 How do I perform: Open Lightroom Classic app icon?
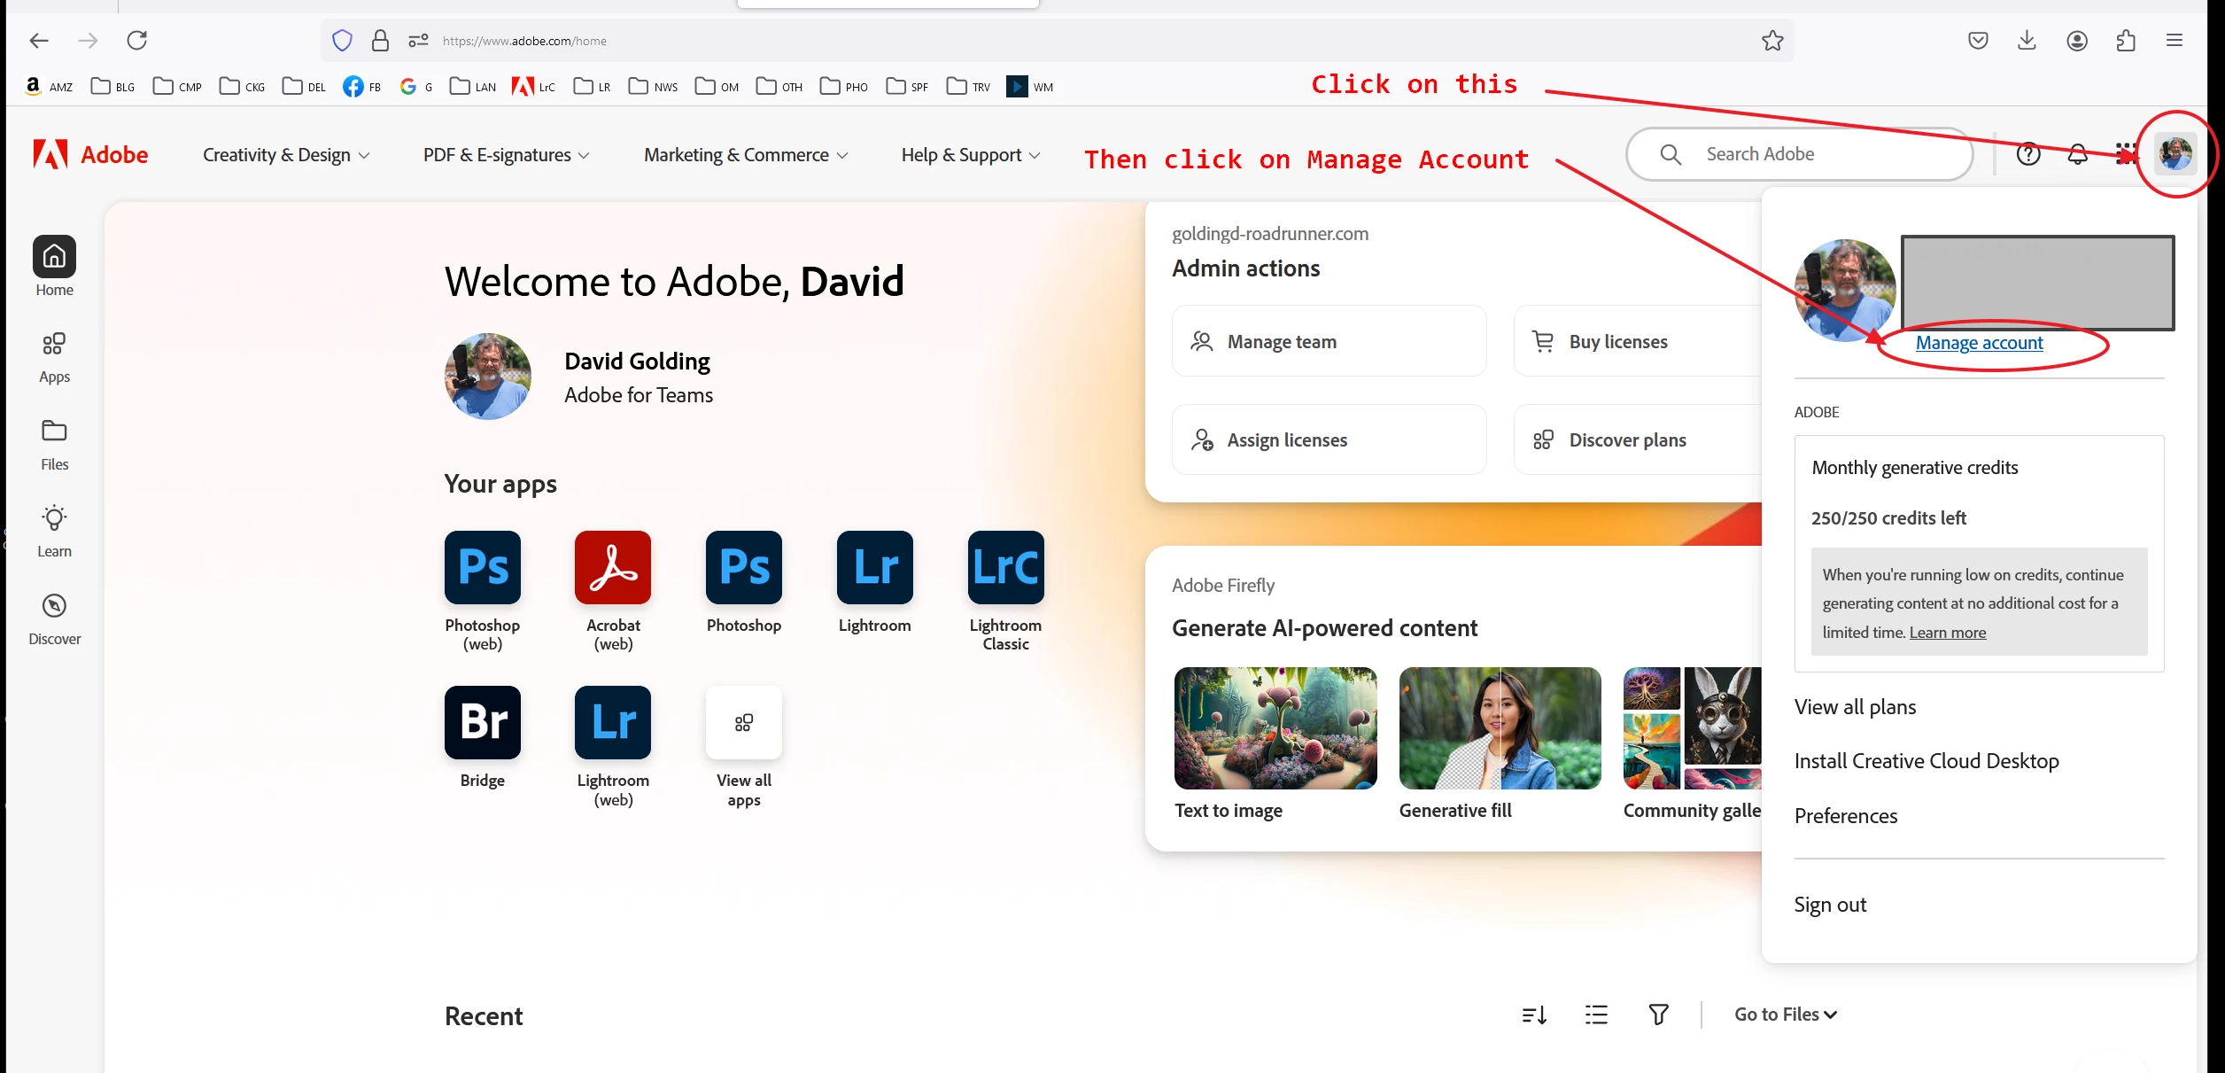click(1005, 568)
